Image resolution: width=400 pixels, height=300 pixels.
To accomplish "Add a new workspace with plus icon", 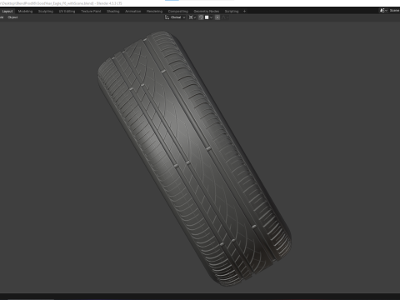I will [244, 12].
